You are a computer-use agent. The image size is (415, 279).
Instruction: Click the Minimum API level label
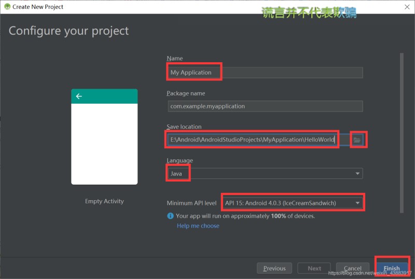point(191,203)
